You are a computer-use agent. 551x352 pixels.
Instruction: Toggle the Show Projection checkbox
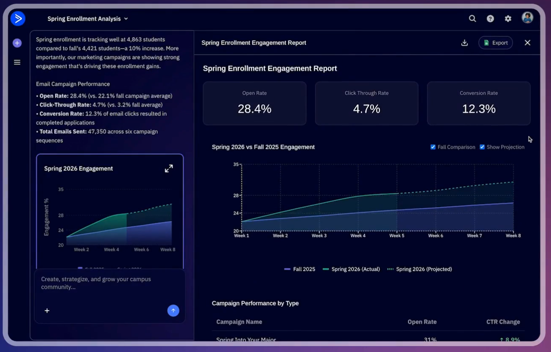[482, 147]
